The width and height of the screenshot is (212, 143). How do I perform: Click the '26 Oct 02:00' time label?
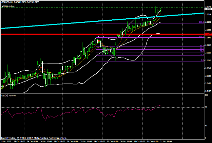click(x=33, y=141)
